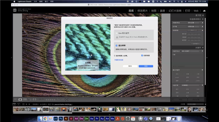The image size is (219, 122).
Task: Open Chrome from the dock
Action: pyautogui.click(x=45, y=119)
